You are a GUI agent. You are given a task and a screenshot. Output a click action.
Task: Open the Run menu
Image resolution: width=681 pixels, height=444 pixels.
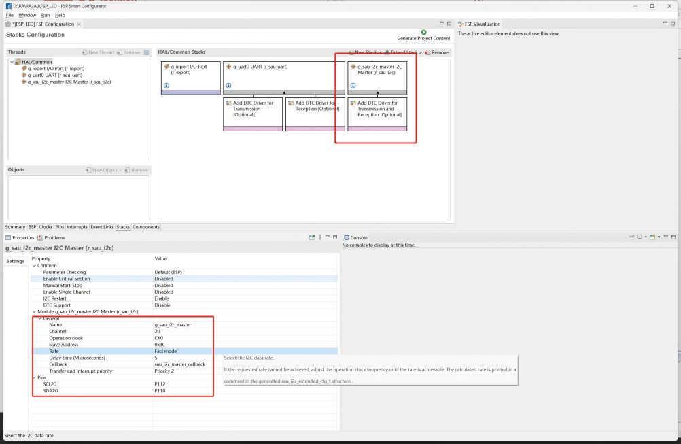click(x=46, y=15)
